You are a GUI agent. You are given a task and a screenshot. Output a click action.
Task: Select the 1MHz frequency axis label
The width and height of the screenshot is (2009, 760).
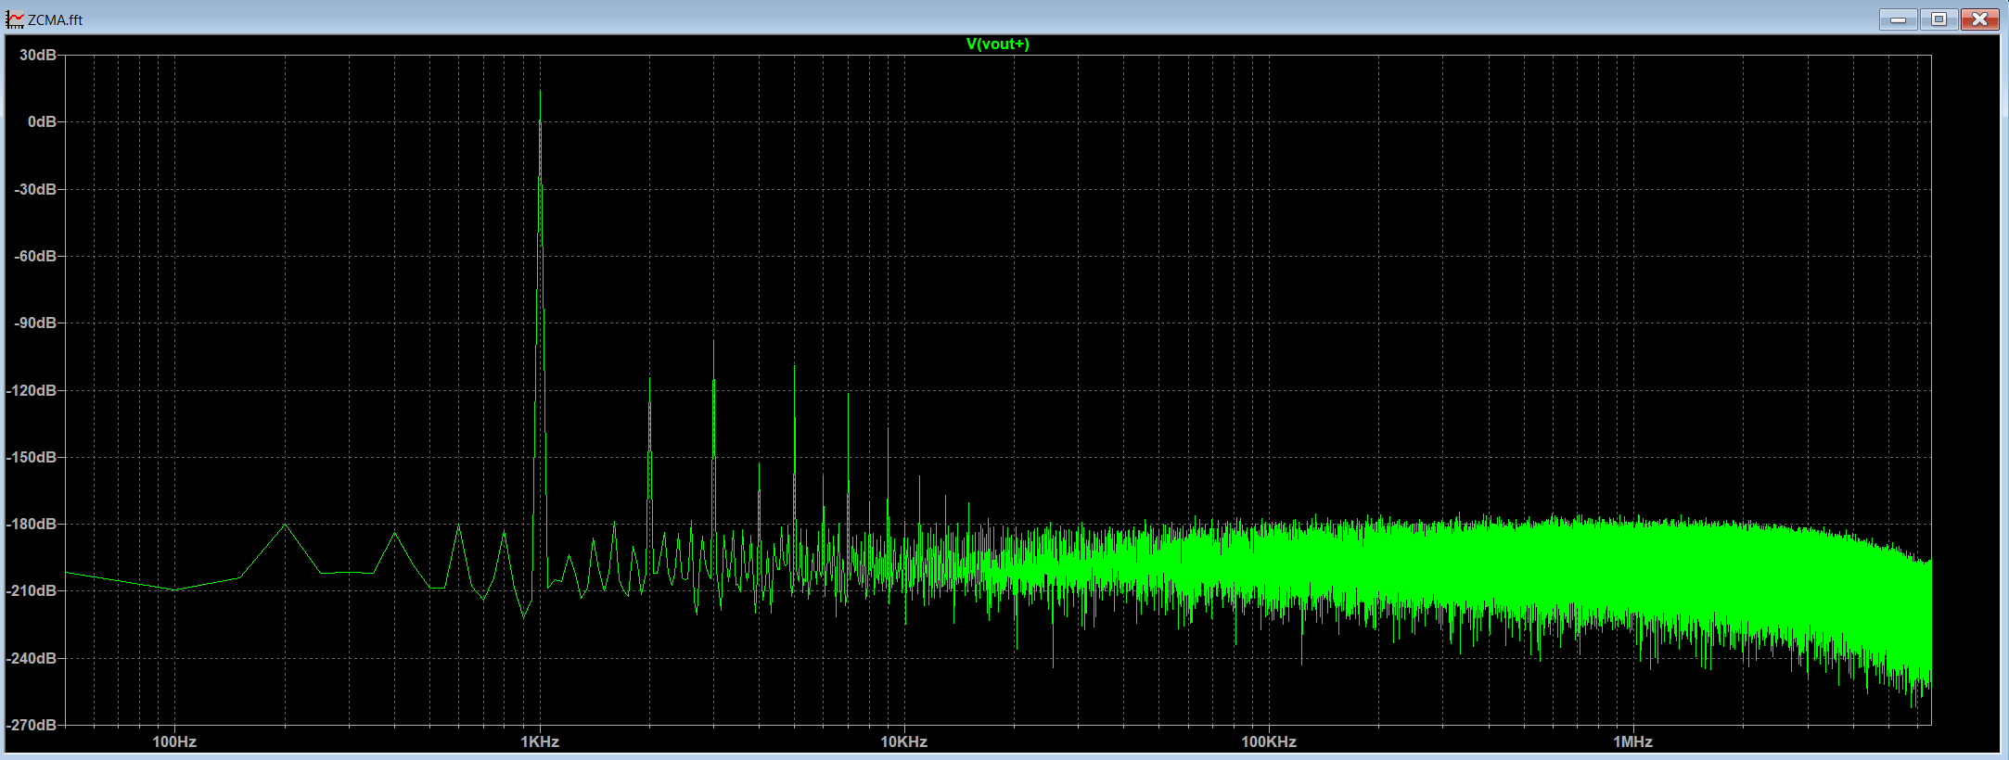pyautogui.click(x=1632, y=741)
